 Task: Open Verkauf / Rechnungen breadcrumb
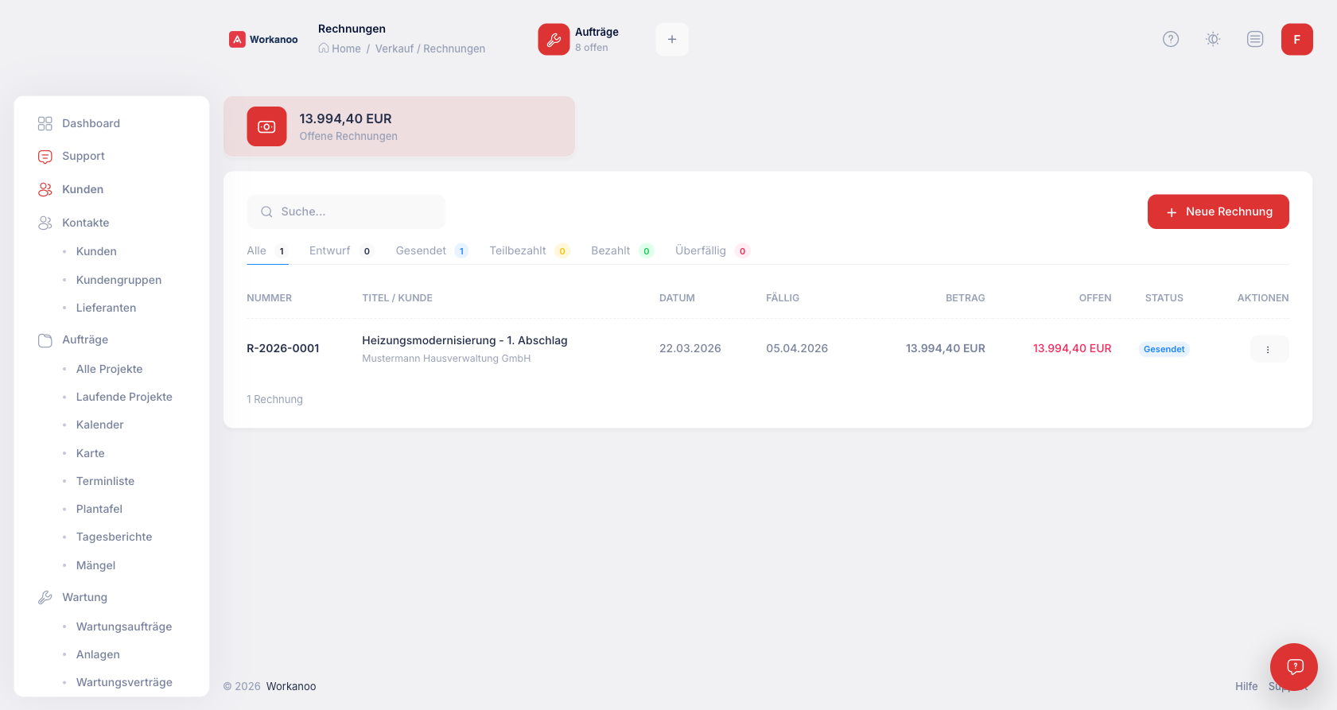[430, 48]
